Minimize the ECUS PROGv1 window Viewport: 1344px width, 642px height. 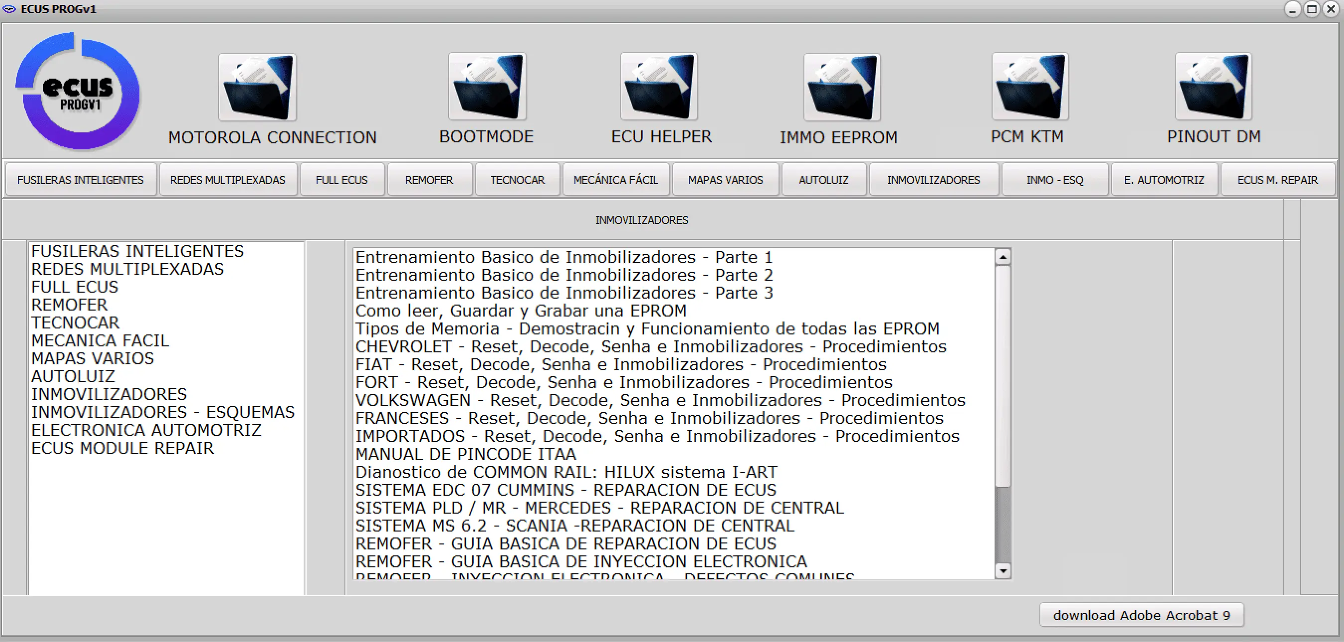[x=1292, y=9]
